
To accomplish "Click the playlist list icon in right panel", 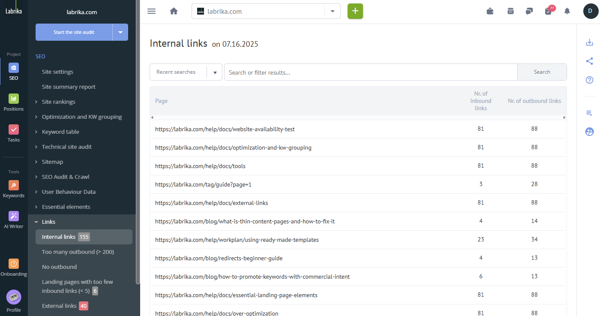I will click(589, 113).
